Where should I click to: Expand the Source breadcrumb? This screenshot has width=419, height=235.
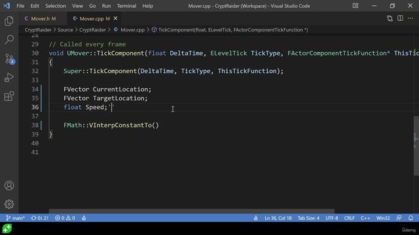point(65,30)
